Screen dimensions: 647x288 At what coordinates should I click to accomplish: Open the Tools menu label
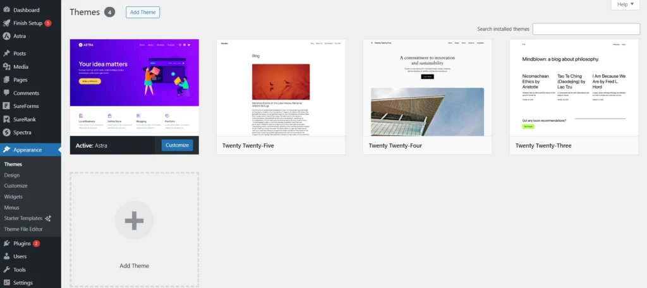pyautogui.click(x=20, y=270)
